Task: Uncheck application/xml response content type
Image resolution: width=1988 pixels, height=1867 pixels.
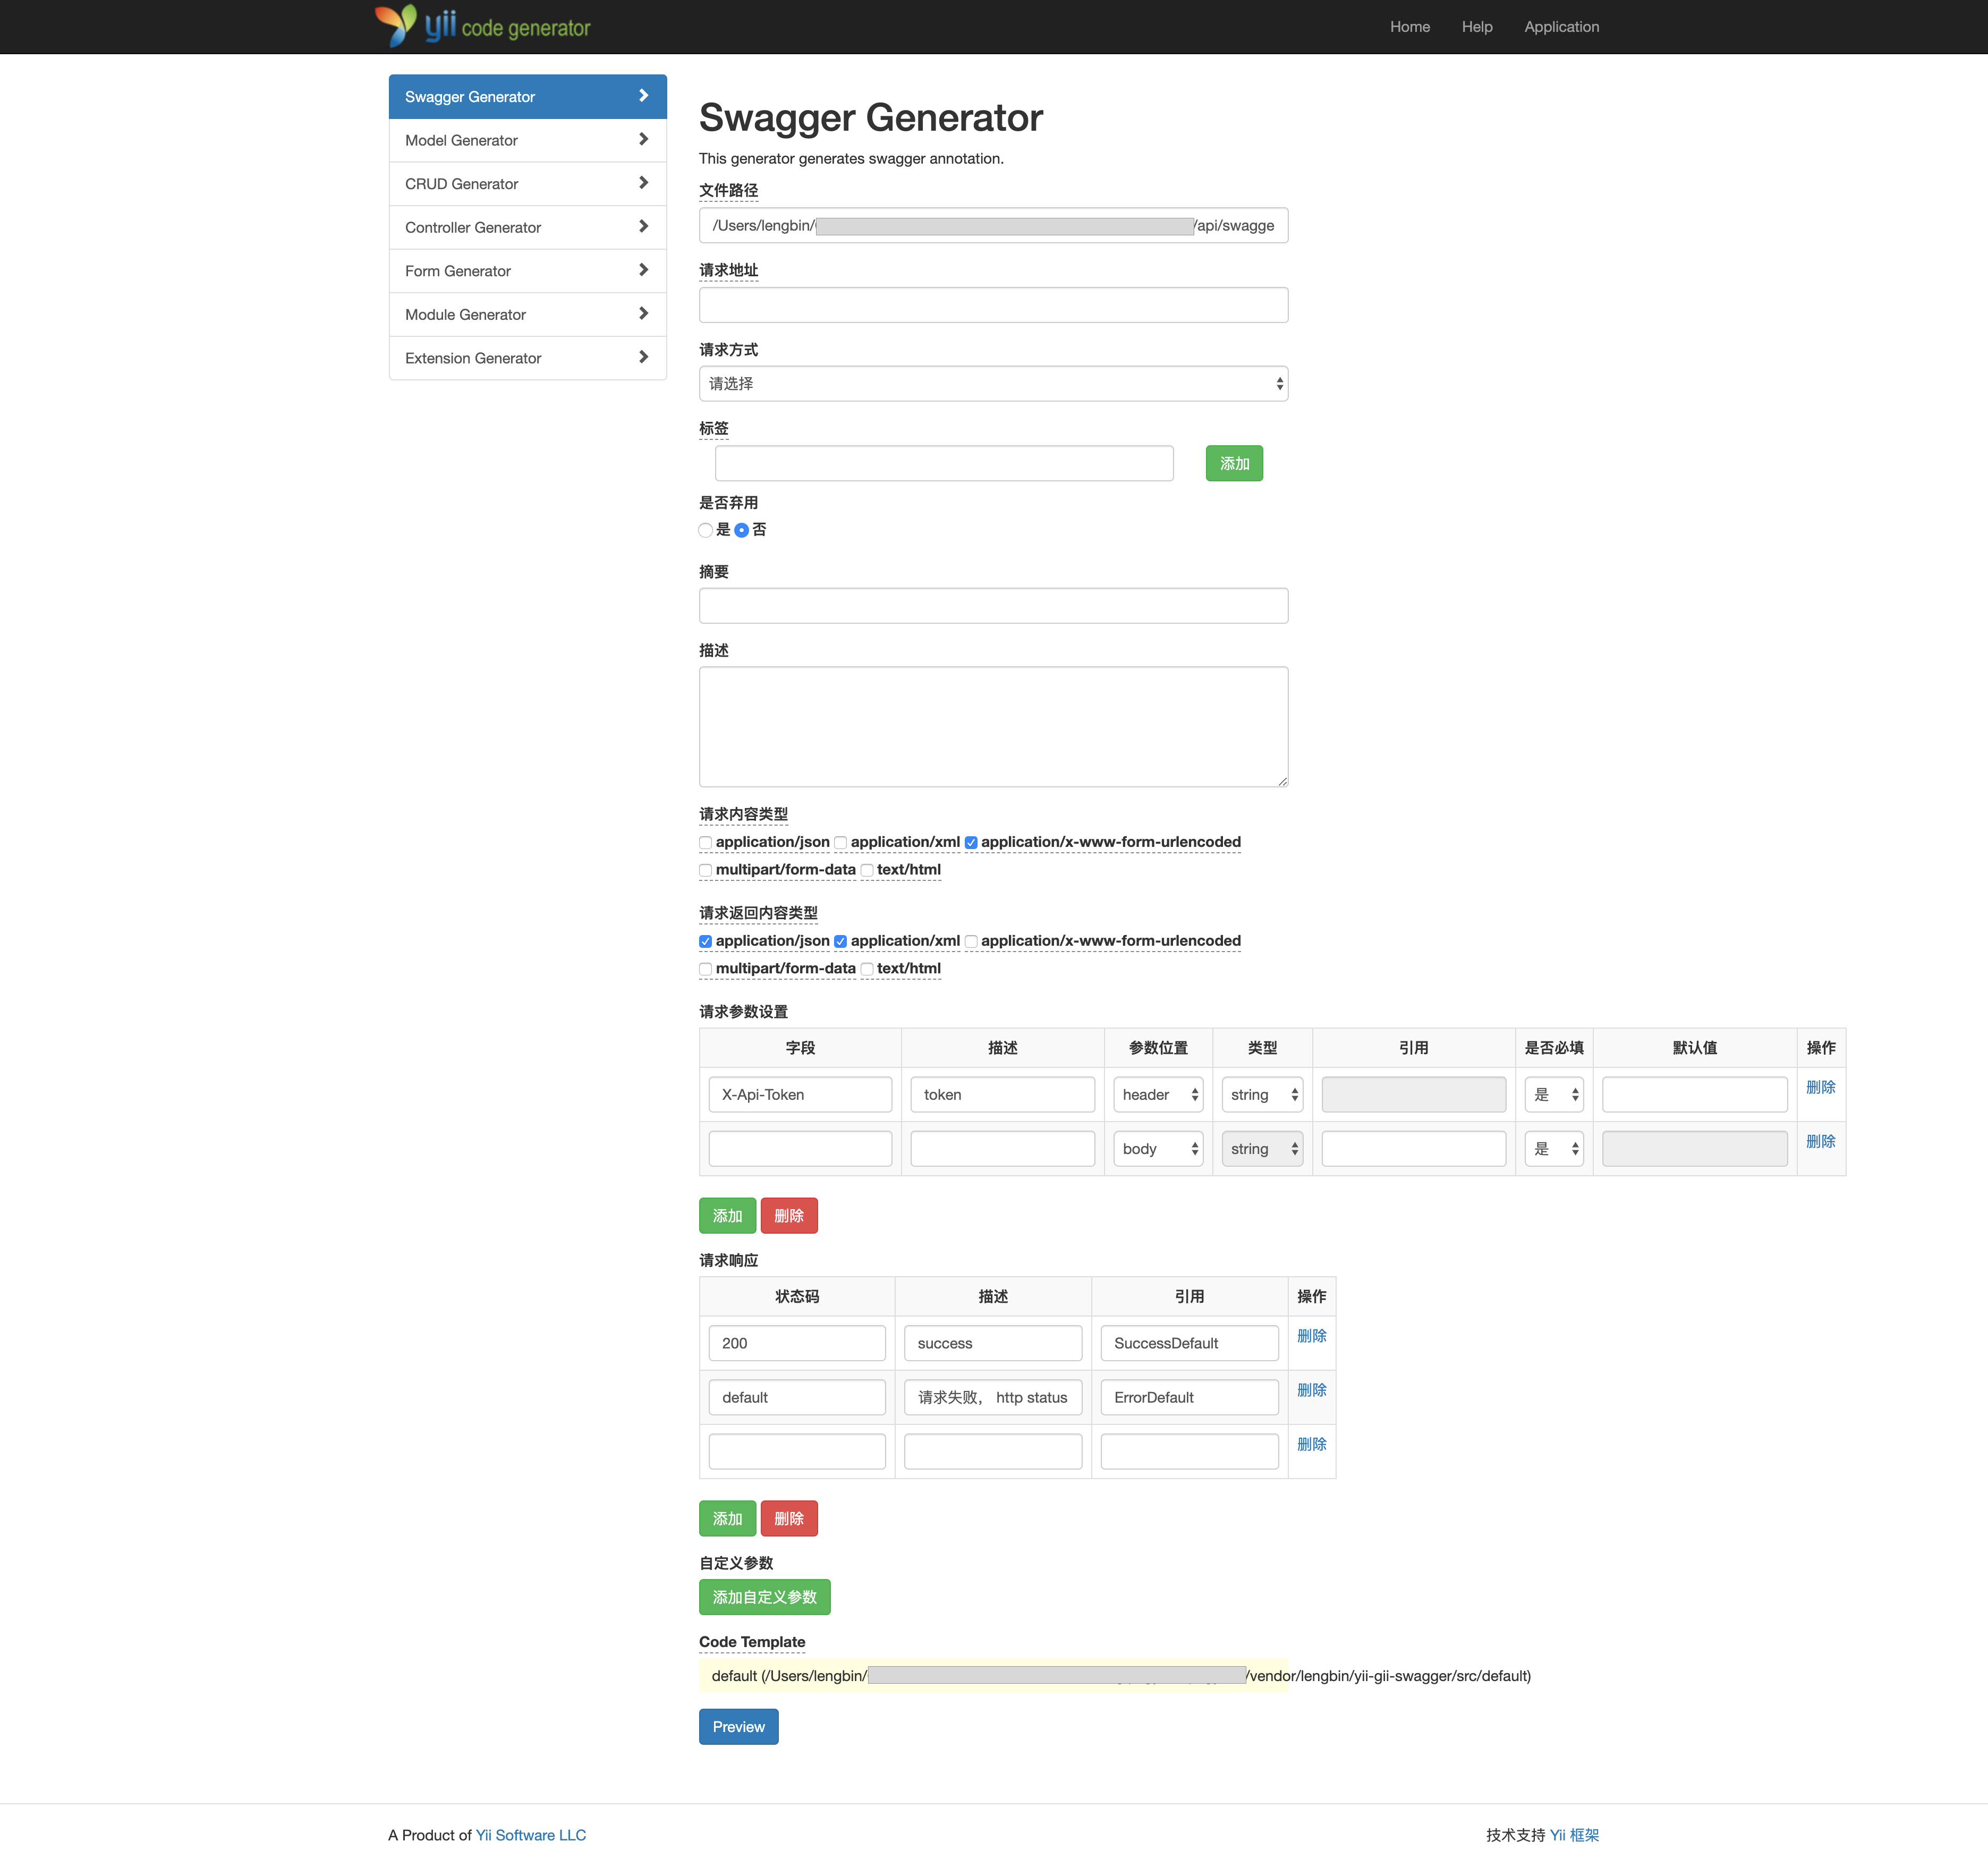Action: point(840,942)
